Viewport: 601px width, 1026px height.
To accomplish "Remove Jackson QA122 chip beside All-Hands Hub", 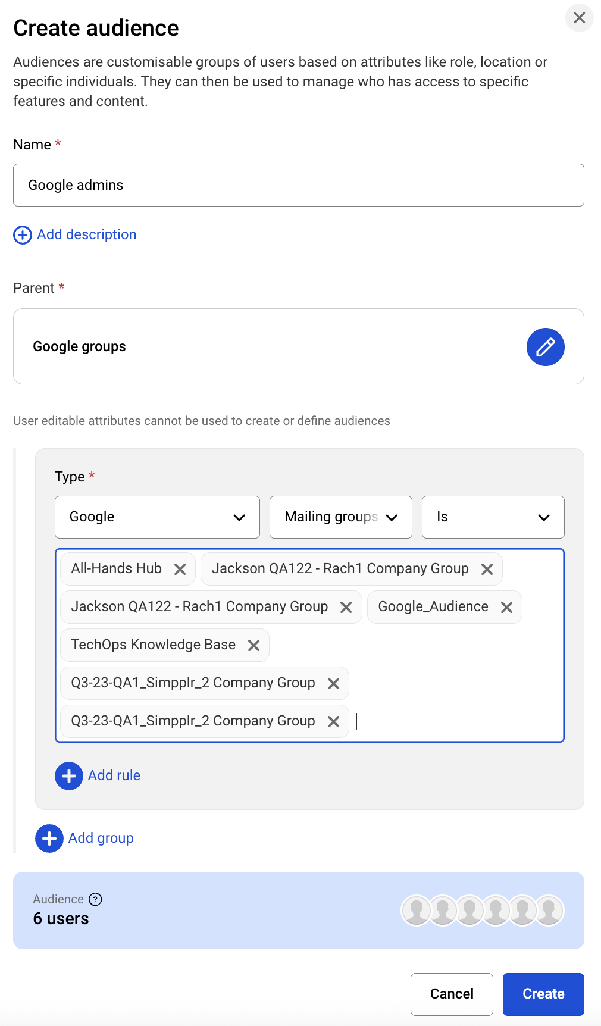I will pos(487,570).
